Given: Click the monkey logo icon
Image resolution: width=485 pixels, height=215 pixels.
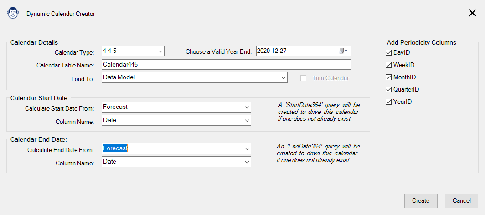Looking at the screenshot, I should pos(13,13).
